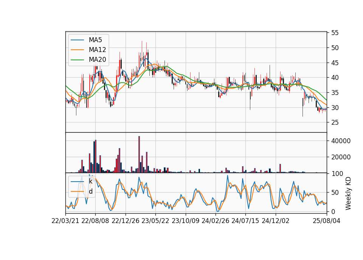Click the price axis value 45
The image size is (363, 260).
(335, 63)
